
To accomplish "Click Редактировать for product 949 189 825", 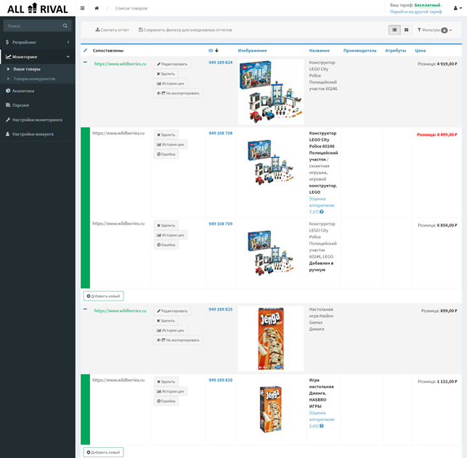I will point(172,311).
